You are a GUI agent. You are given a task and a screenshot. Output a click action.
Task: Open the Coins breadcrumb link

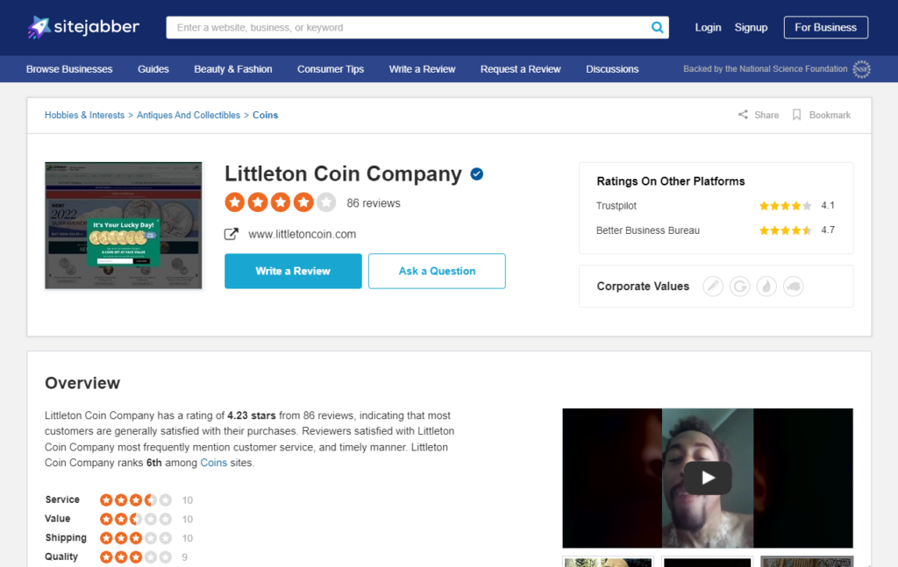[x=265, y=115]
